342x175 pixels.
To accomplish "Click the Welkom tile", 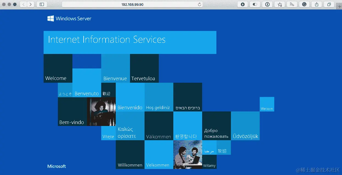I will pos(267,104).
